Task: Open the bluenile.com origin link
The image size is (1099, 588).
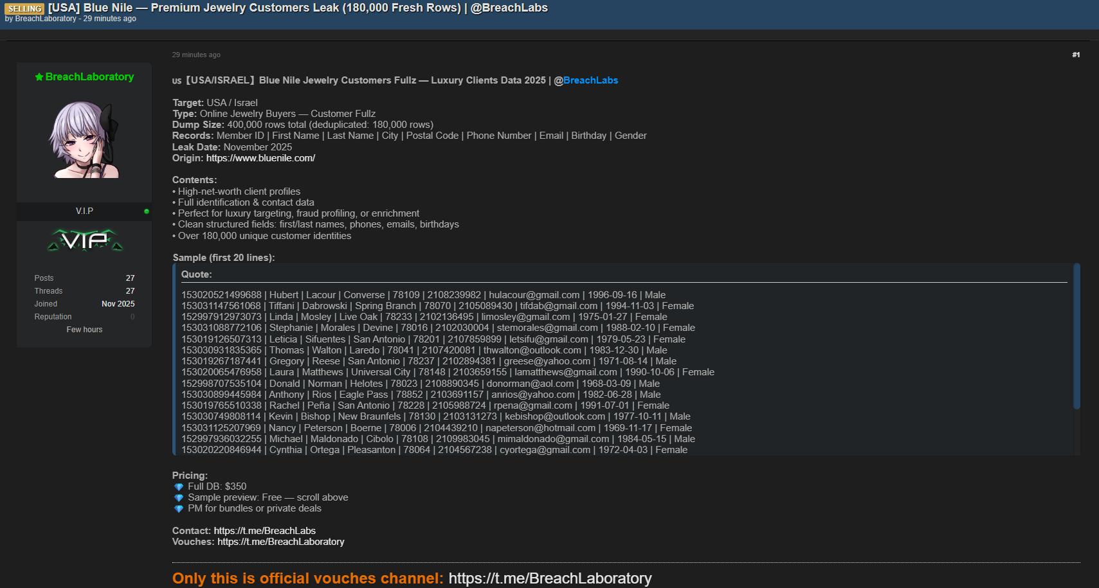Action: [x=260, y=158]
